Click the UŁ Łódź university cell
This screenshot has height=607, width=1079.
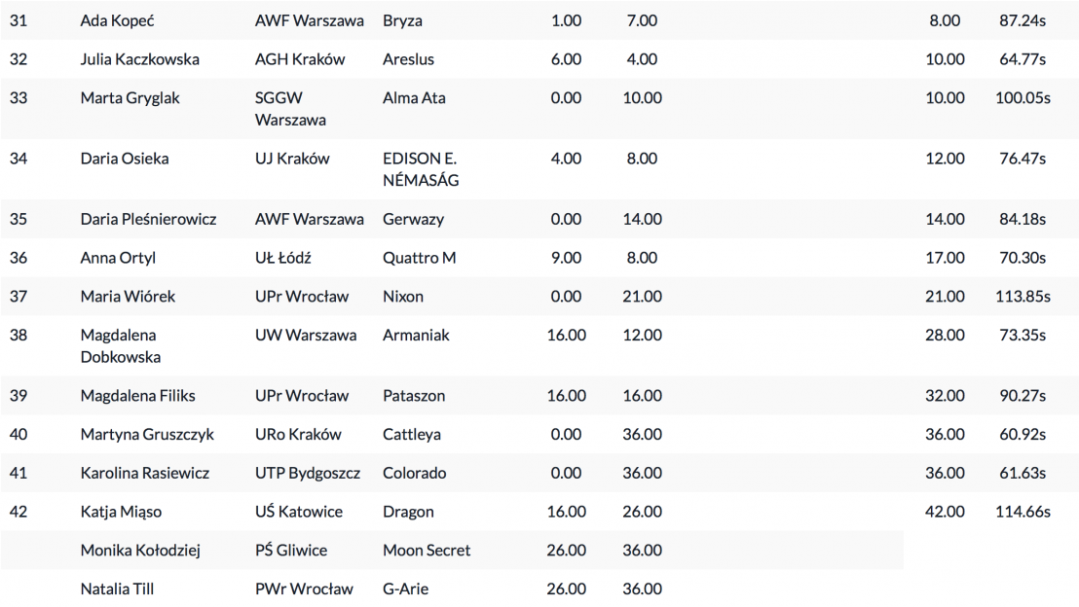coord(282,258)
